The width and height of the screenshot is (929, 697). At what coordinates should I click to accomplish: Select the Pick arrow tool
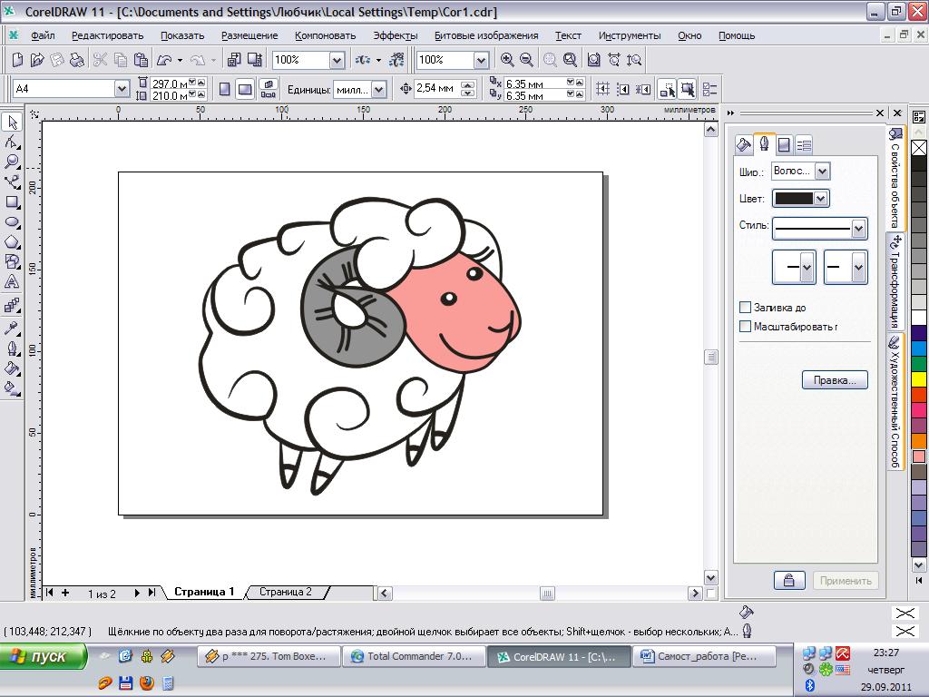pos(13,123)
